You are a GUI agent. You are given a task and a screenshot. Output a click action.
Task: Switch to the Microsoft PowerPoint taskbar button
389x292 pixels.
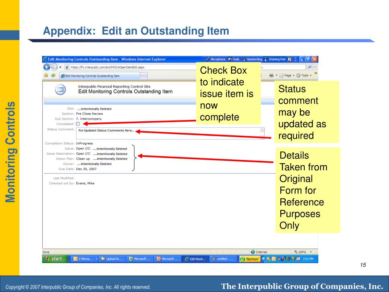pos(167,259)
